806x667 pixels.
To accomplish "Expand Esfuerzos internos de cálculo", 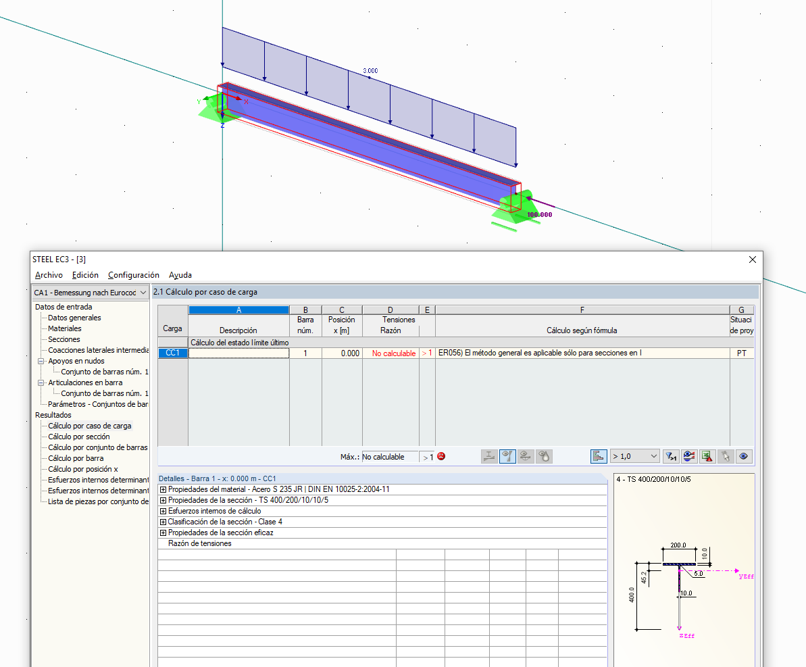I will [x=163, y=511].
